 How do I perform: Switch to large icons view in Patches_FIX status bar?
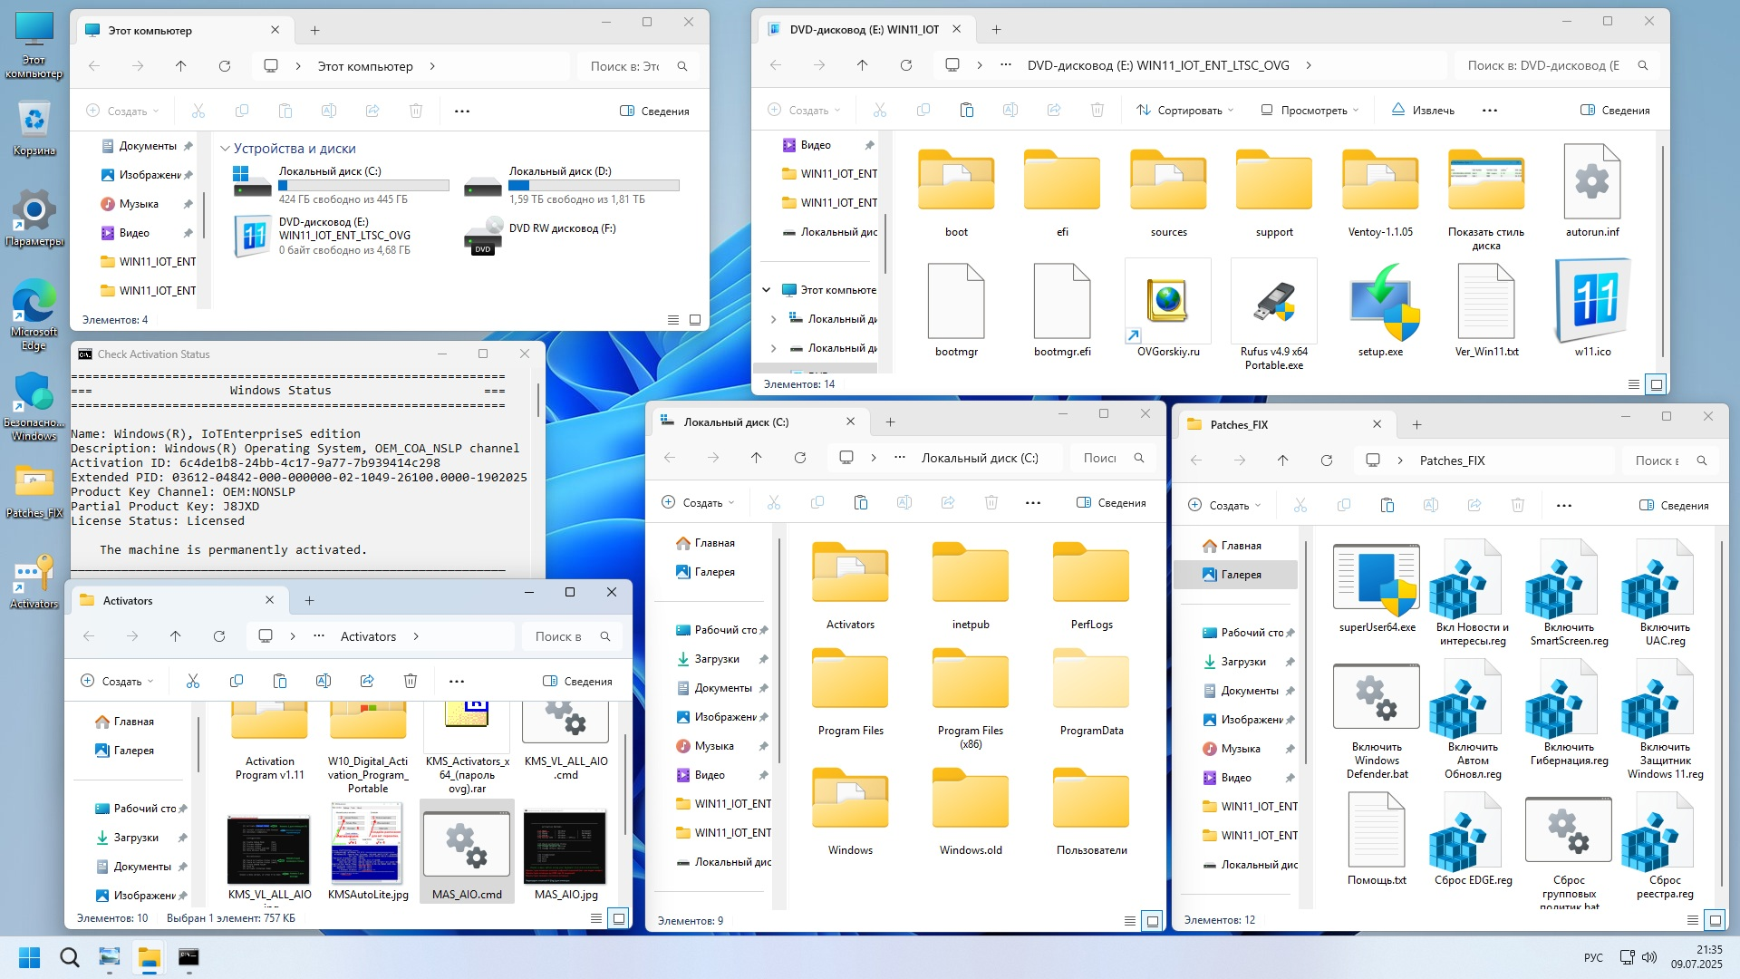pos(1715,920)
